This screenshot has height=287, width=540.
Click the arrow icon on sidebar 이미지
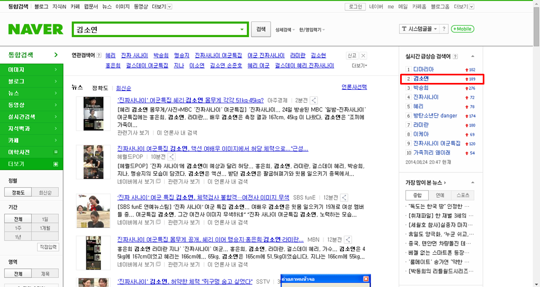tap(56, 69)
